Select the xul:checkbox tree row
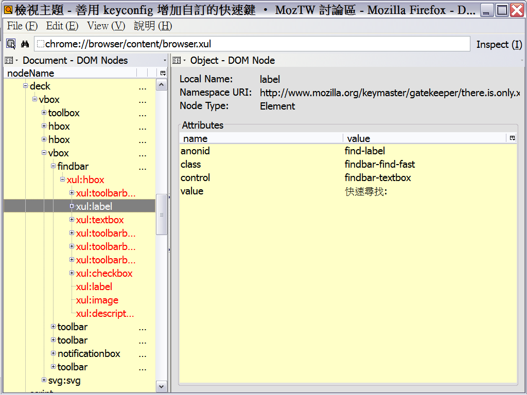This screenshot has width=527, height=395. pos(80,274)
